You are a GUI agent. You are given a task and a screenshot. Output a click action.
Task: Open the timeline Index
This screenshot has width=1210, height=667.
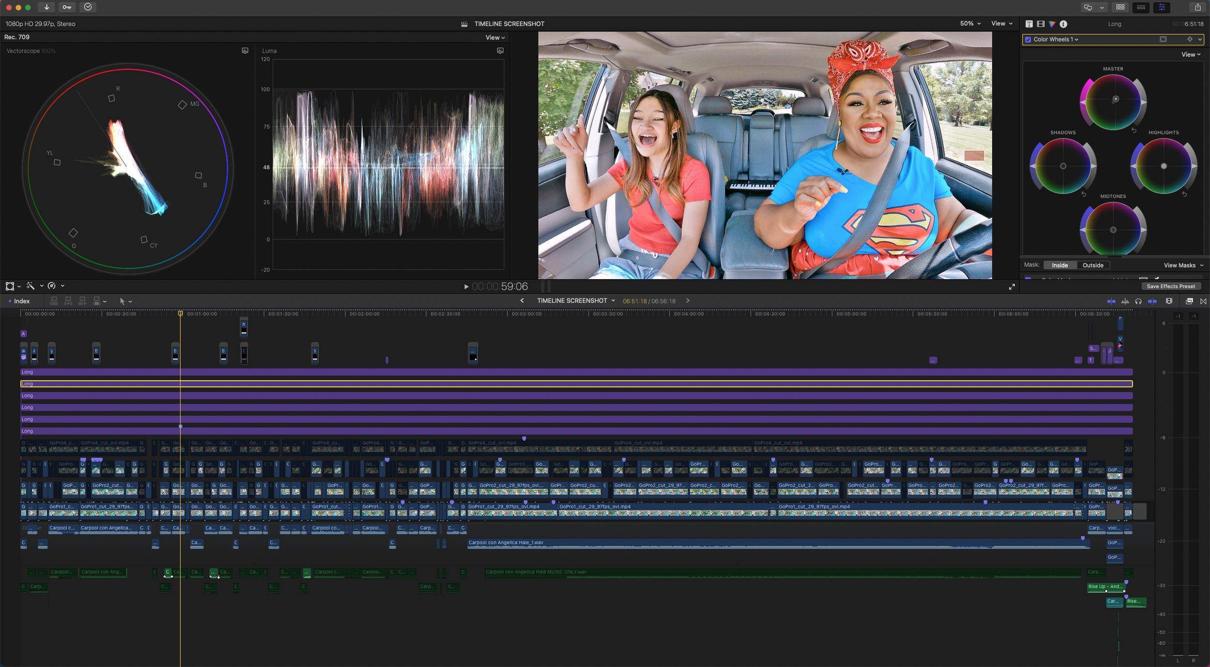pyautogui.click(x=19, y=301)
